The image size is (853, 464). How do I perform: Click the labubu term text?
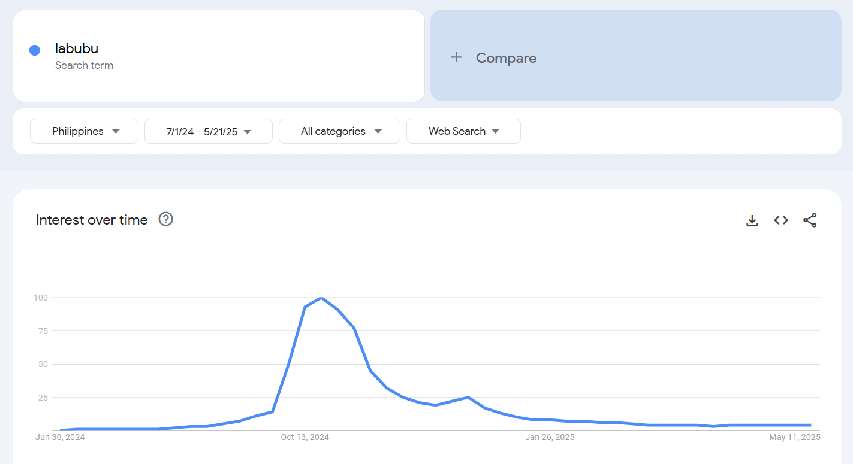pos(77,48)
